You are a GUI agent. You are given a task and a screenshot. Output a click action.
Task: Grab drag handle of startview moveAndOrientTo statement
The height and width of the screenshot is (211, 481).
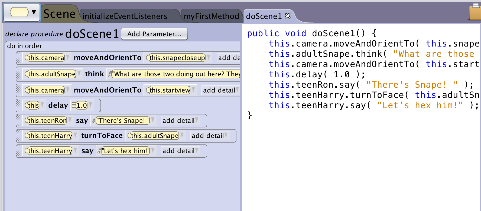coord(19,90)
